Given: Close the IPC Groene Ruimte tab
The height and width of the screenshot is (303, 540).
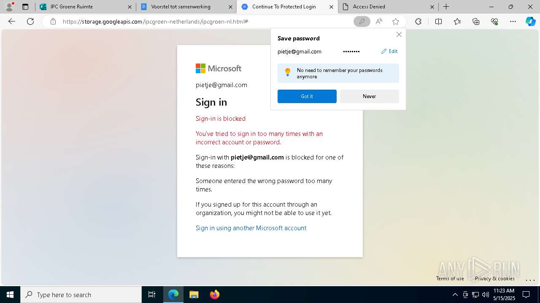Looking at the screenshot, I should point(130,7).
